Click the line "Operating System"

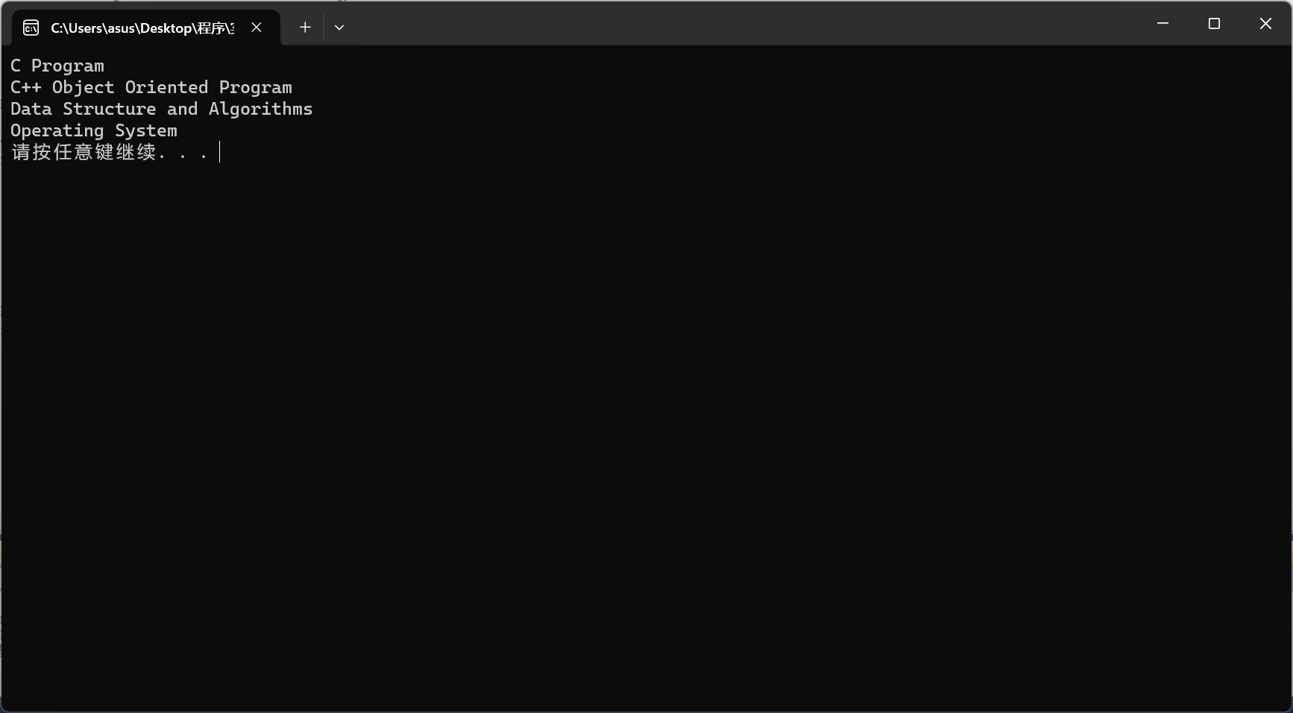(x=94, y=130)
